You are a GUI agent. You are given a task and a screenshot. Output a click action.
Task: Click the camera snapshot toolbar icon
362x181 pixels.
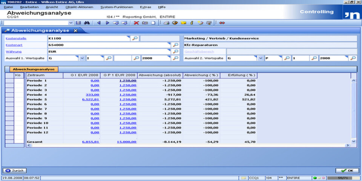coord(145,23)
